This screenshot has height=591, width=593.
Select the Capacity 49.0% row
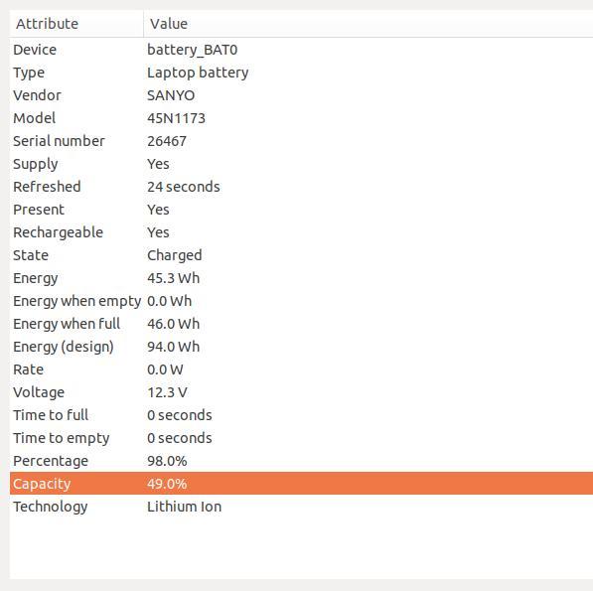point(301,484)
